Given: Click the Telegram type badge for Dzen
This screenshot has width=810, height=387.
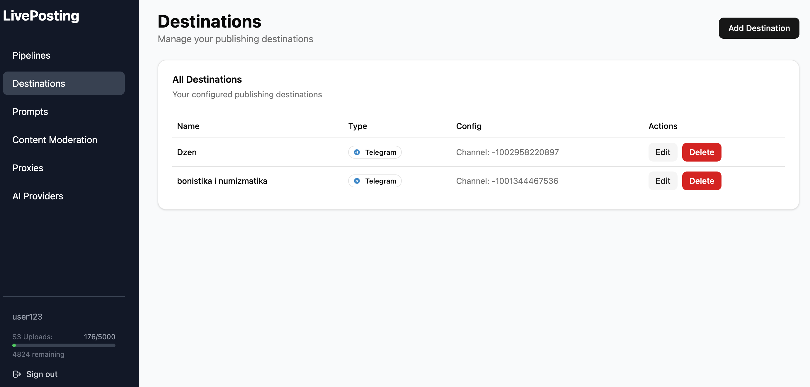Looking at the screenshot, I should click(375, 152).
